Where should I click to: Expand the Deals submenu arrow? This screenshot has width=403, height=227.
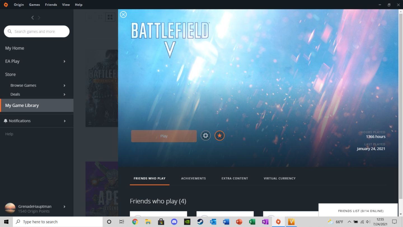click(x=64, y=94)
